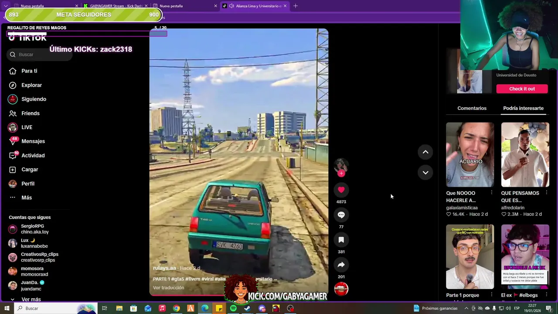This screenshot has width=558, height=314.
Task: Click Ver traducción under caption
Action: coord(168,288)
